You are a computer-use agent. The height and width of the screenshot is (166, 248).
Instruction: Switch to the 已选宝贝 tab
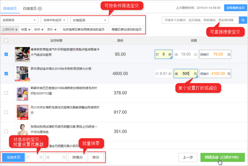[x=30, y=8]
